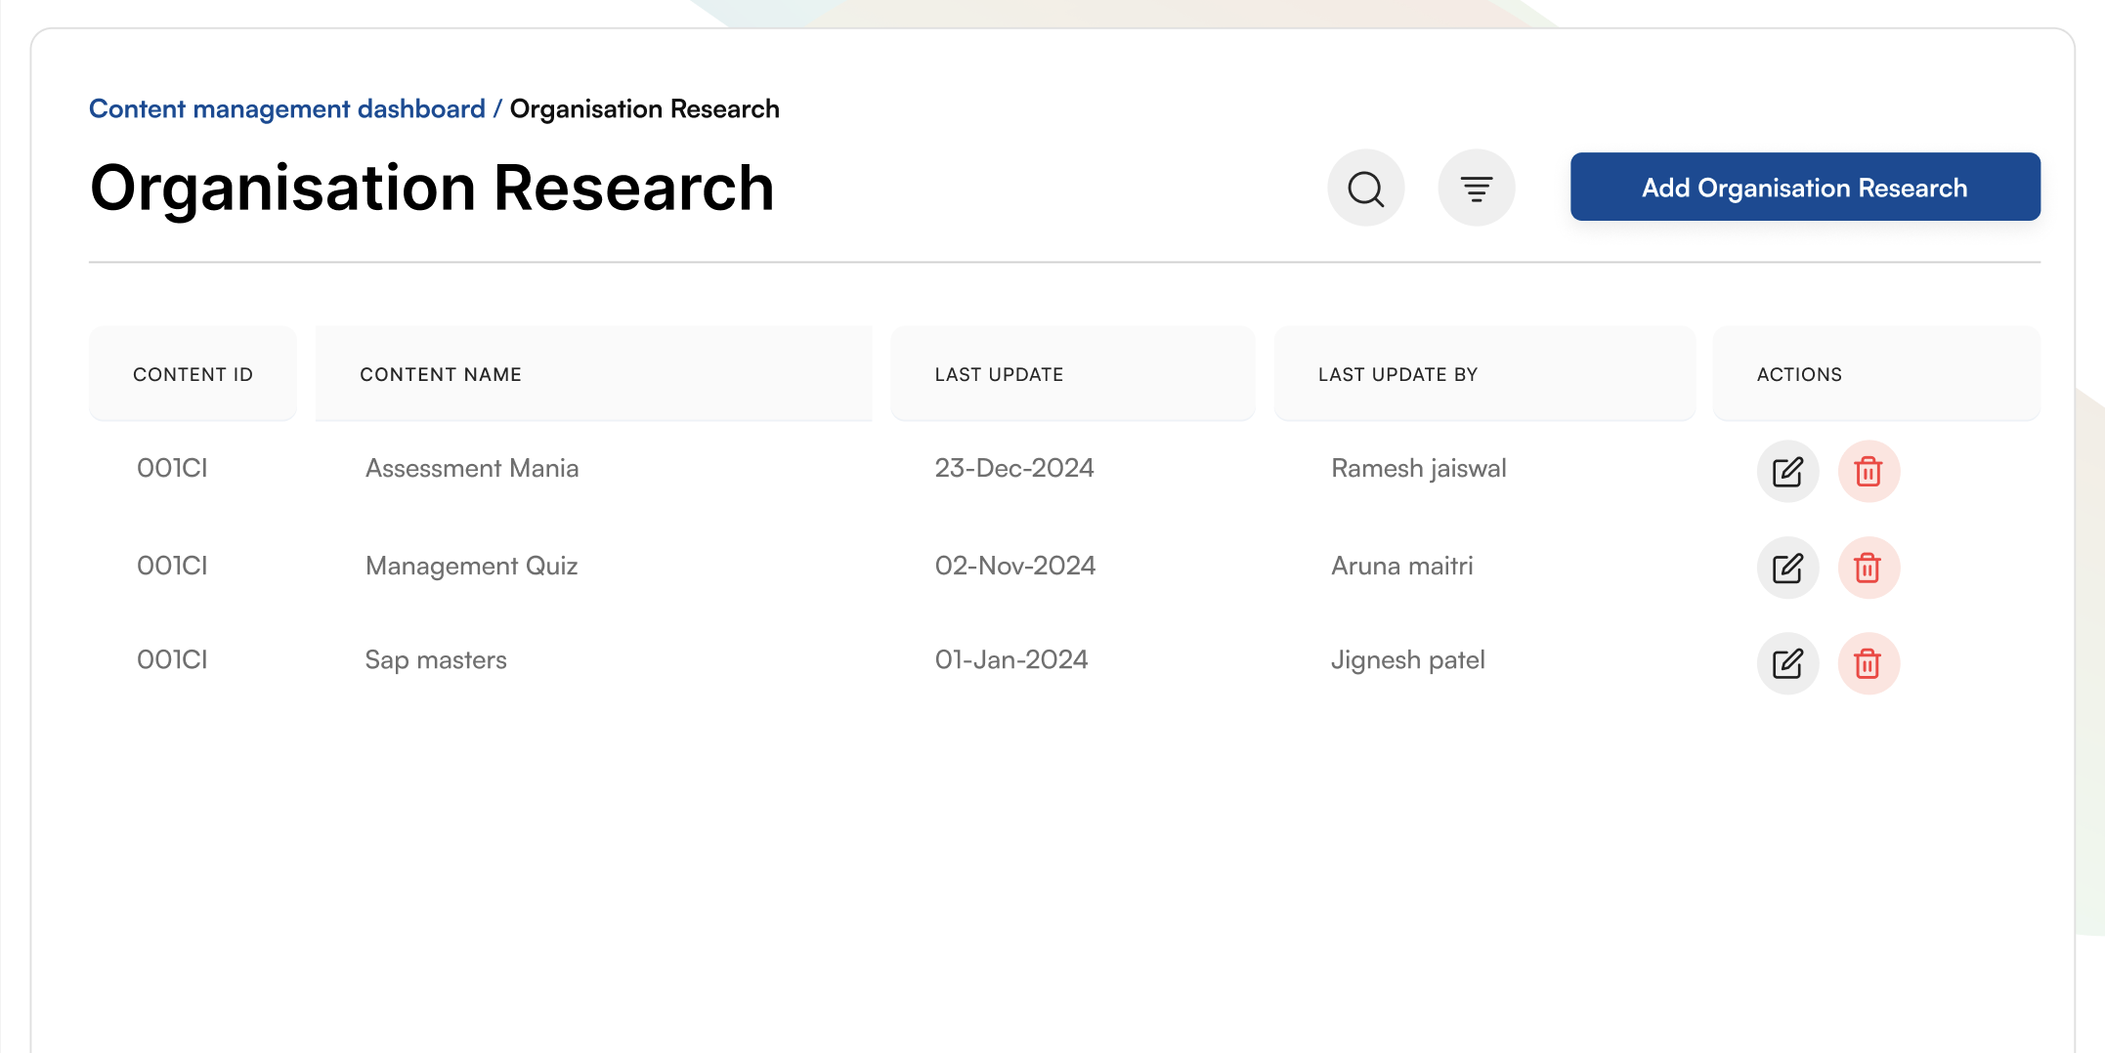Screen dimensions: 2105x1053
Task: Edit the Management Quiz entry
Action: pos(1787,568)
